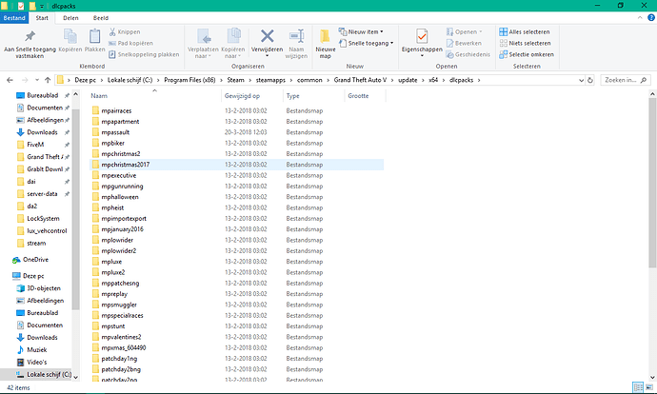Collapse the ribbon with the chevron
The height and width of the screenshot is (394, 657).
(x=640, y=17)
